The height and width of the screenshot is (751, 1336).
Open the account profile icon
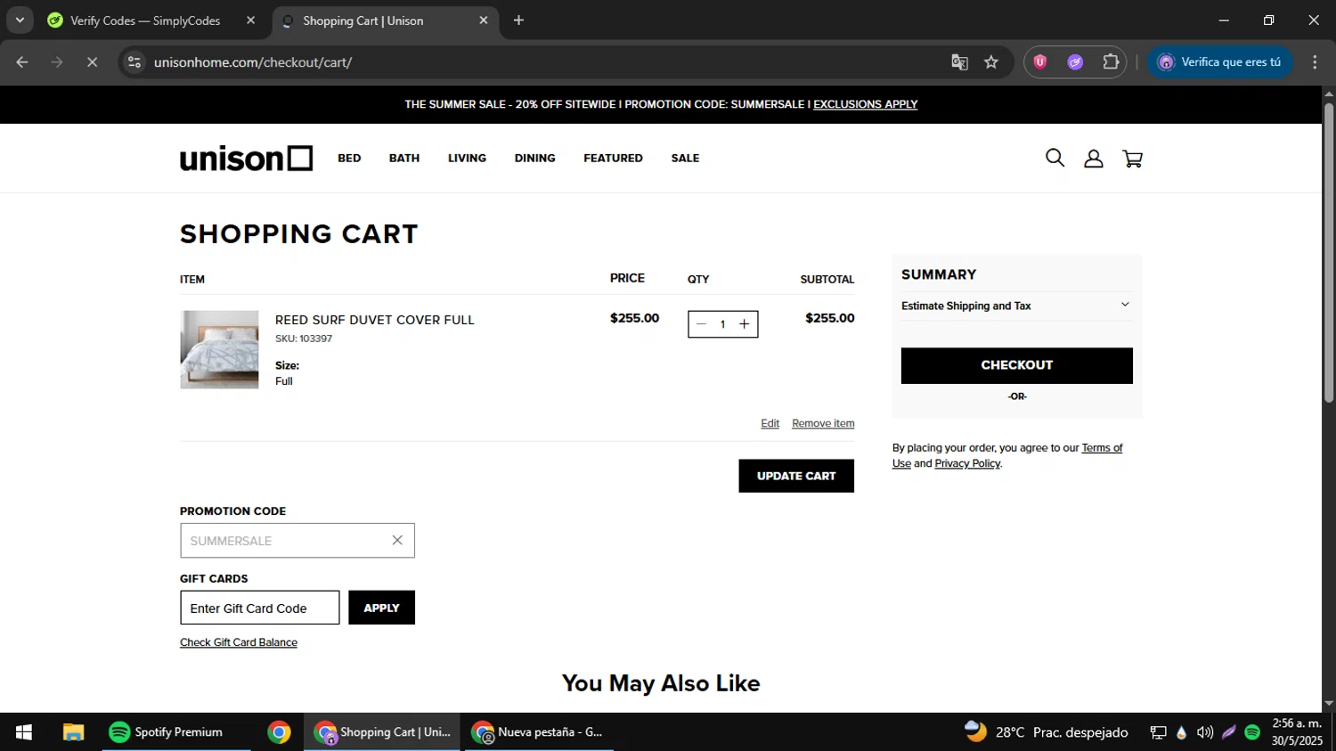pos(1094,159)
